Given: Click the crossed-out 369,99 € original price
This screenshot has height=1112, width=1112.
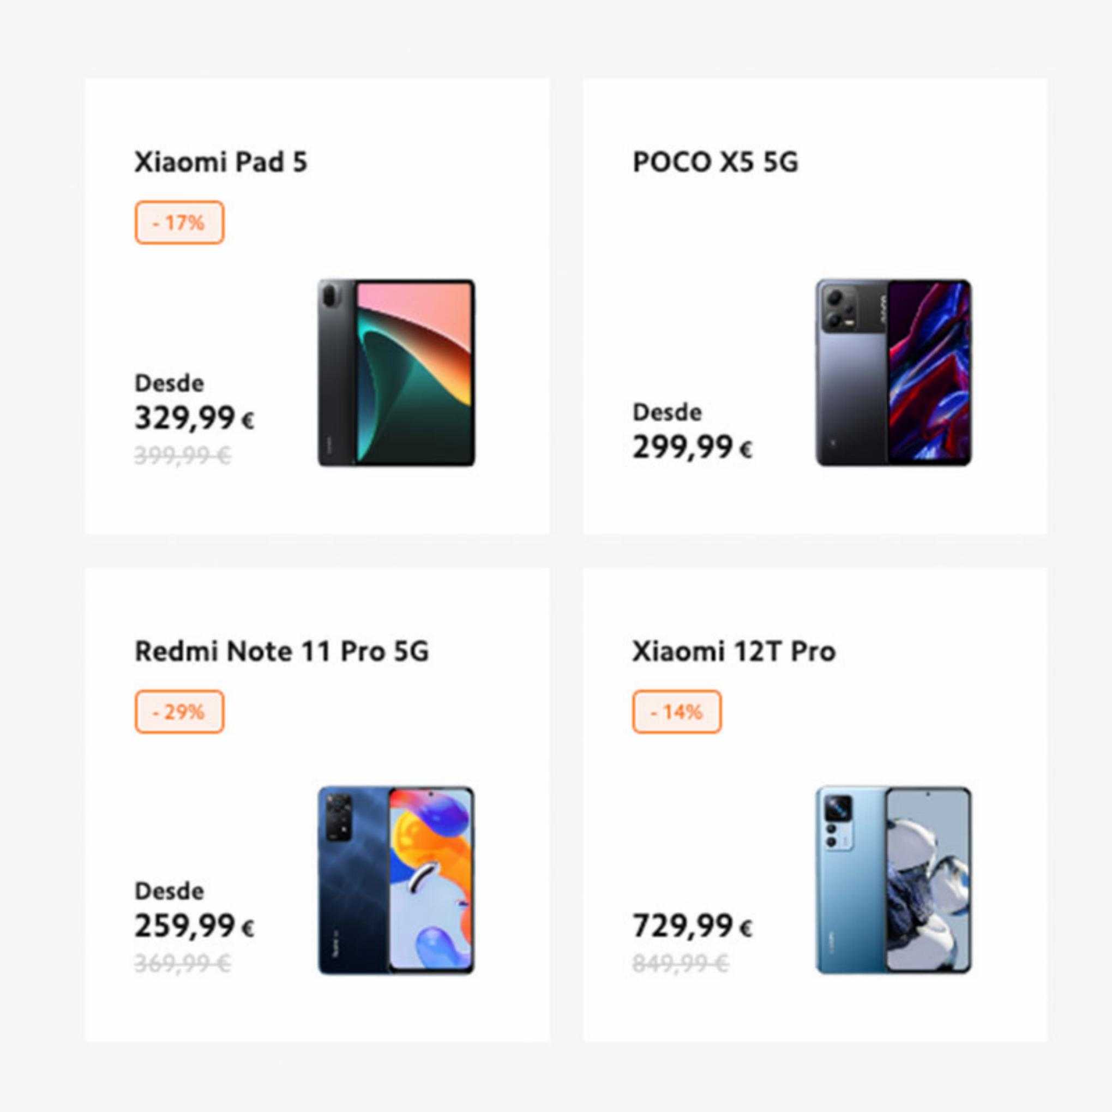Looking at the screenshot, I should 183,963.
